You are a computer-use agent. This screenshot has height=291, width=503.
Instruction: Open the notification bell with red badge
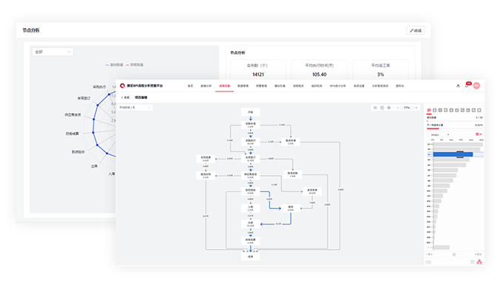[467, 85]
